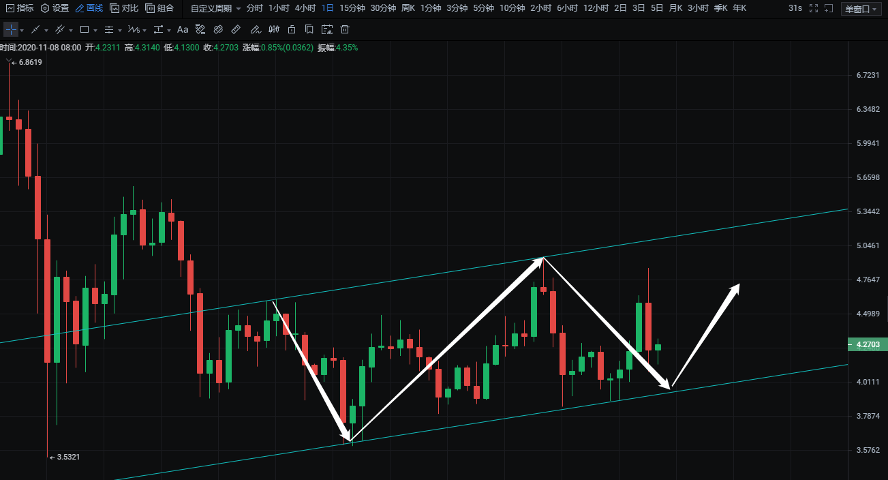
Task: Click the ruler measurement tool
Action: click(236, 30)
